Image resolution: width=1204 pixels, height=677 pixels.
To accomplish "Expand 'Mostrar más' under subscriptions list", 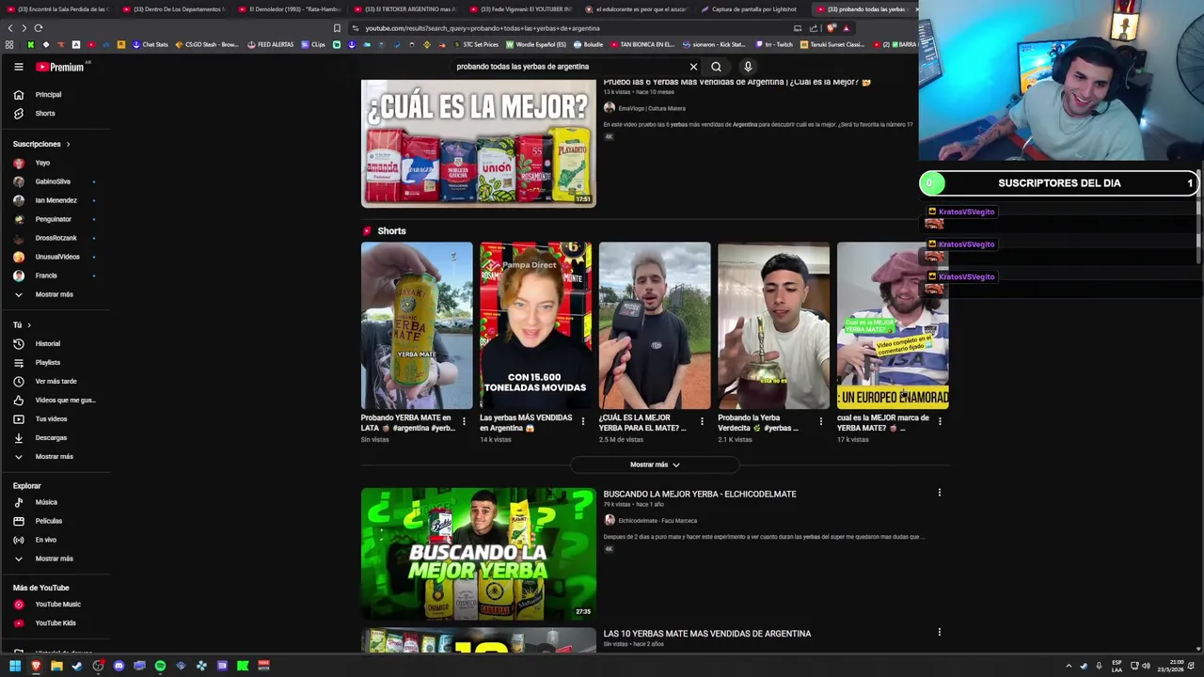I will point(54,294).
